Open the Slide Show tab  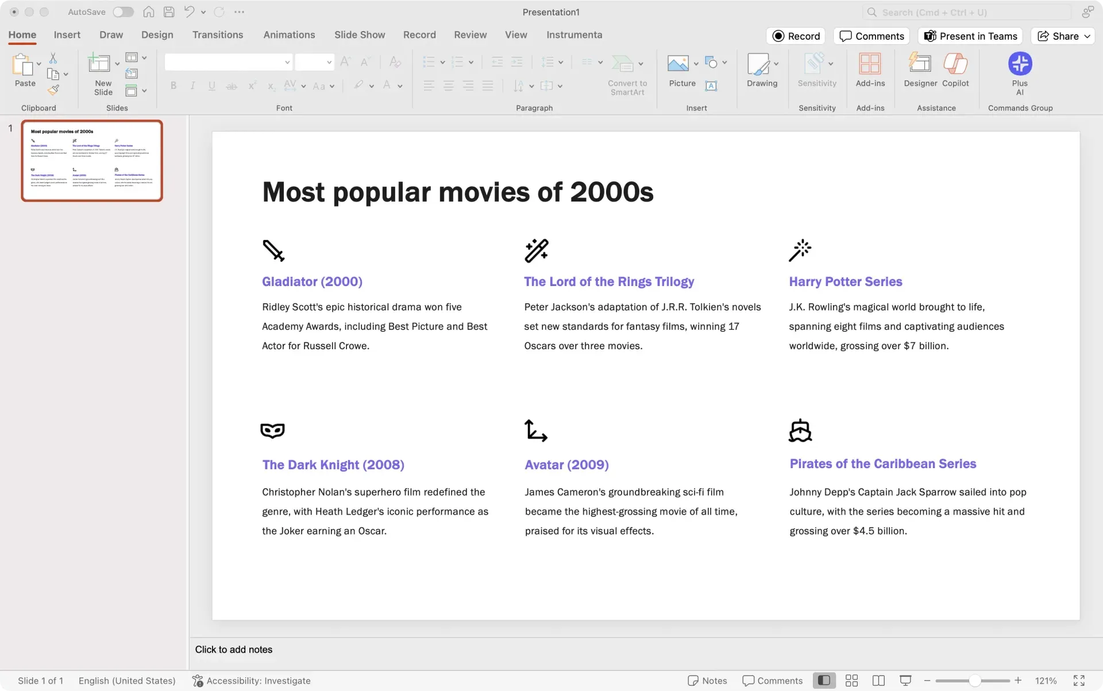pos(360,34)
